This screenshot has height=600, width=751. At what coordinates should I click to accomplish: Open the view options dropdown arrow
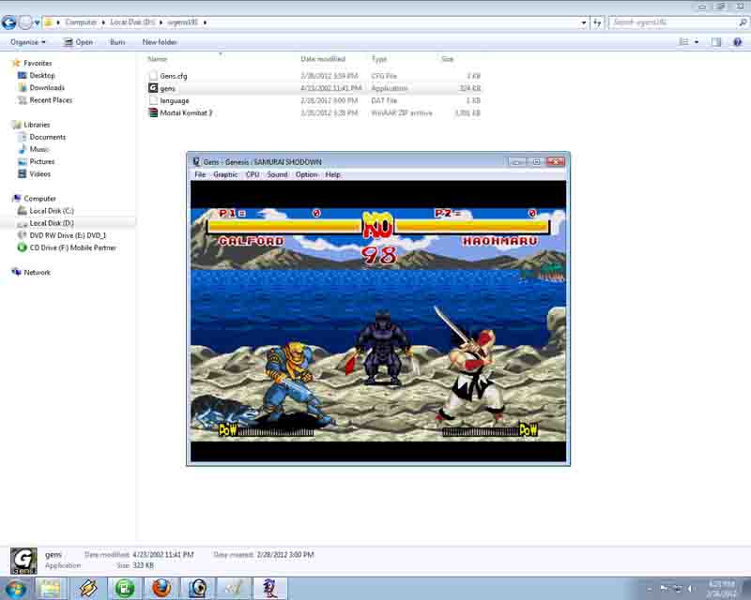tap(697, 42)
